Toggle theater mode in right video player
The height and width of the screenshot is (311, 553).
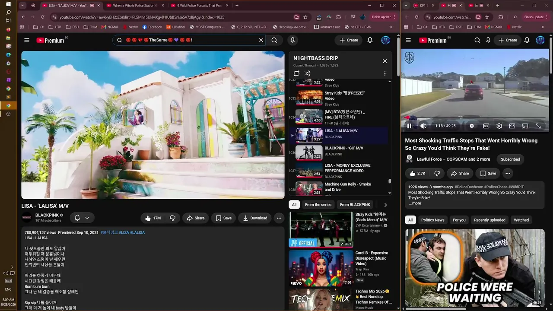pos(512,126)
